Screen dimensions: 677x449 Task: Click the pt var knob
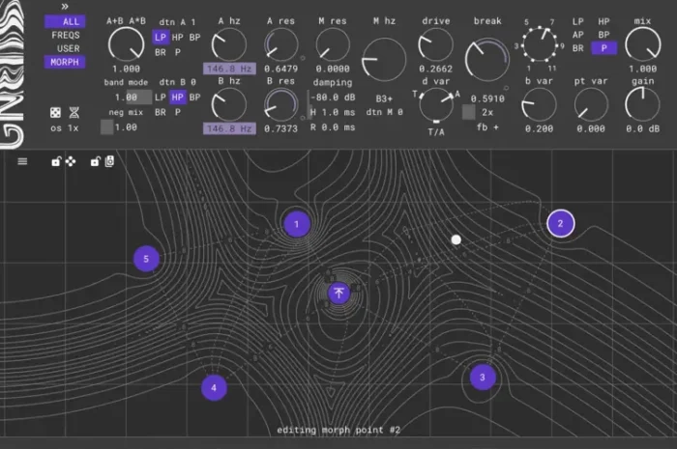point(591,104)
